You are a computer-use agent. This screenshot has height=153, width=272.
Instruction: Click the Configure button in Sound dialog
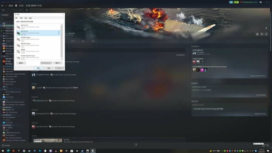pos(21,63)
